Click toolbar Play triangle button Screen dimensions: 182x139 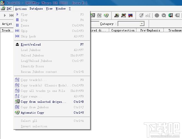click(x=5, y=16)
